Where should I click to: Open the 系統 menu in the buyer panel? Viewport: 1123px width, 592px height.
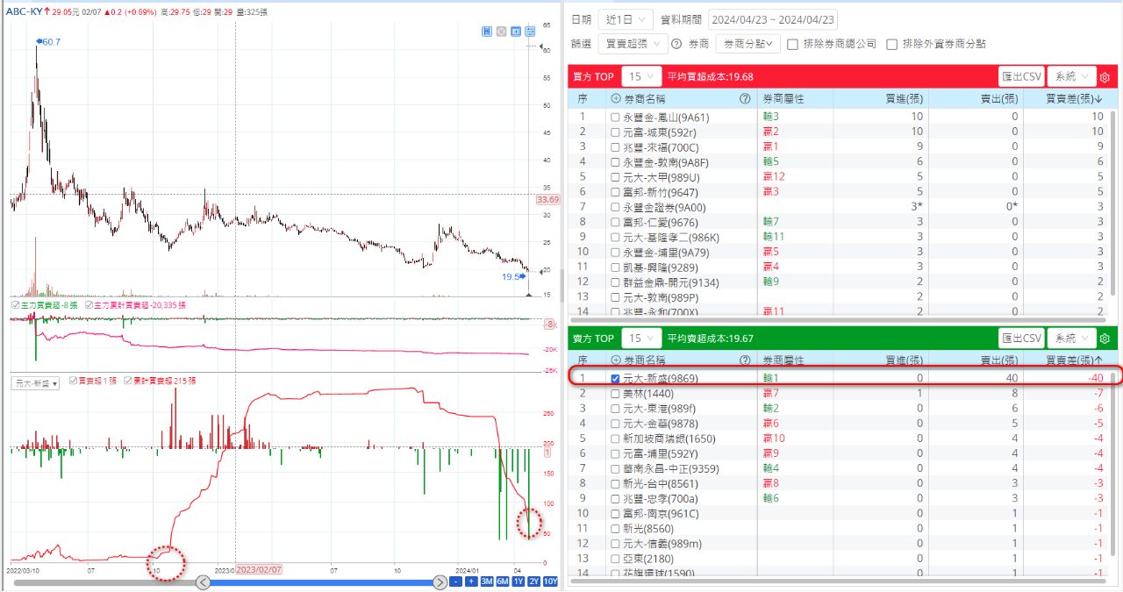point(1070,76)
